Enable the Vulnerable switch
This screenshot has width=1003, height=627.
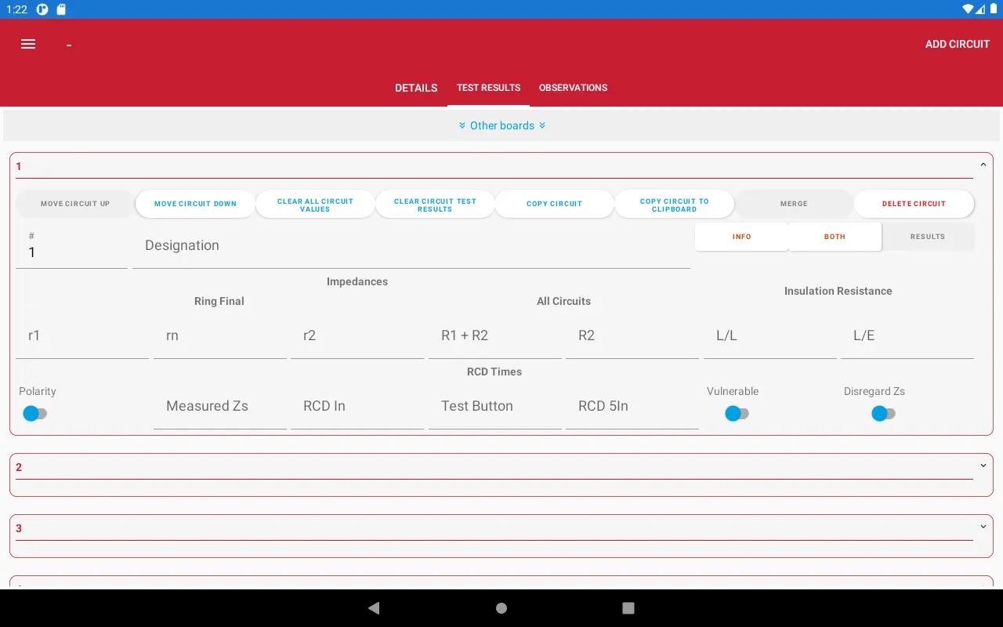coord(737,413)
